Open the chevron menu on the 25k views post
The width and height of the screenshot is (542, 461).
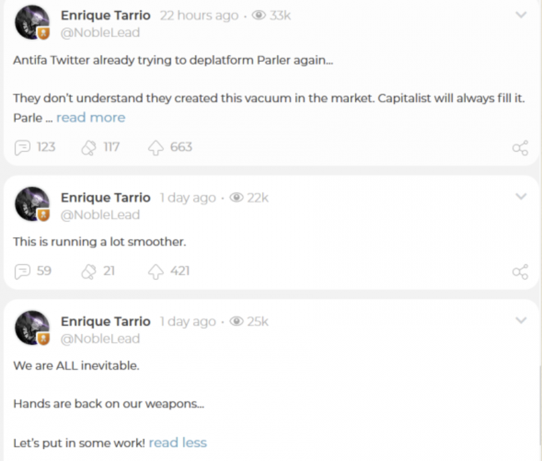(x=521, y=320)
